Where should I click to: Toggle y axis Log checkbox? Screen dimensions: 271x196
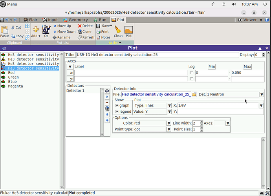192,79
